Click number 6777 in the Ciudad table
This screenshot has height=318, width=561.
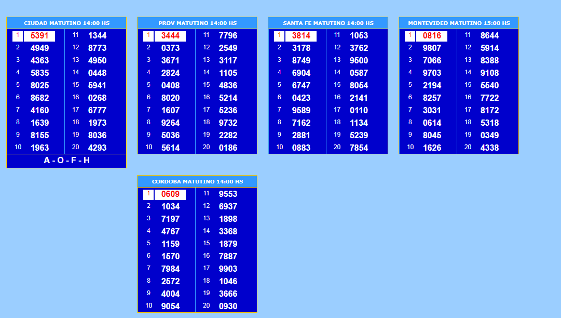(x=97, y=110)
